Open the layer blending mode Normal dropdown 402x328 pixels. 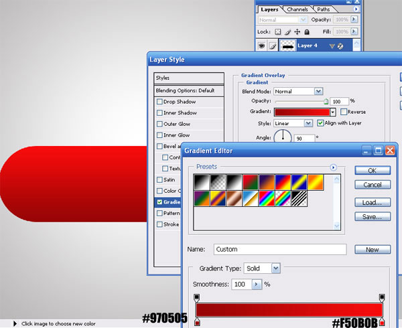304,19
